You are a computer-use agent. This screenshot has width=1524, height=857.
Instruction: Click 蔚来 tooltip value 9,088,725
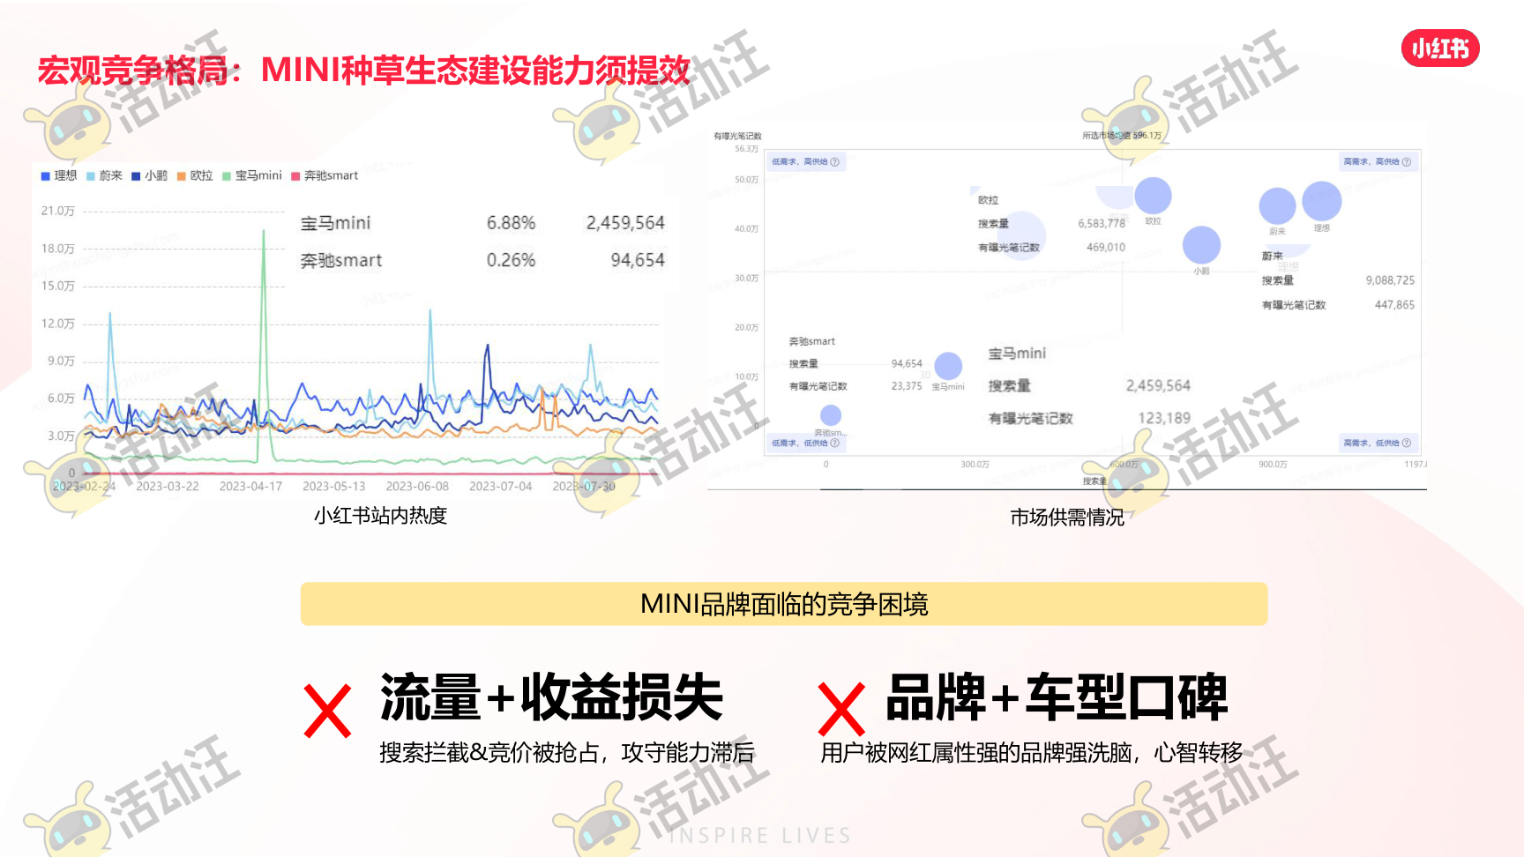click(1390, 280)
